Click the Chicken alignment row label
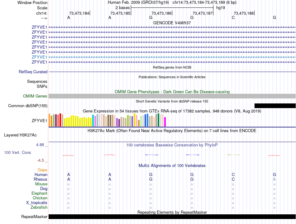The height and width of the screenshot is (224, 296). [x=40, y=198]
